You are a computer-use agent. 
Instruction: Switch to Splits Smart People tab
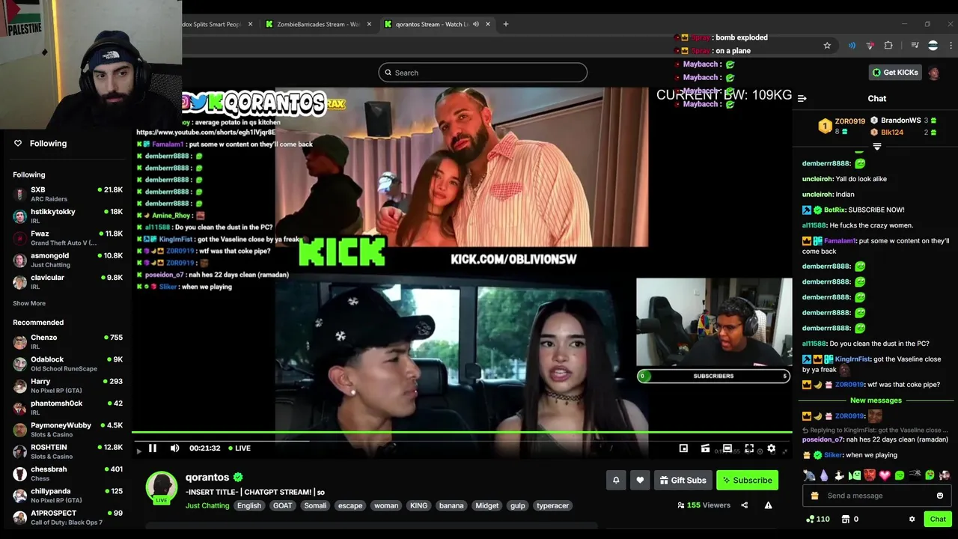click(x=213, y=24)
